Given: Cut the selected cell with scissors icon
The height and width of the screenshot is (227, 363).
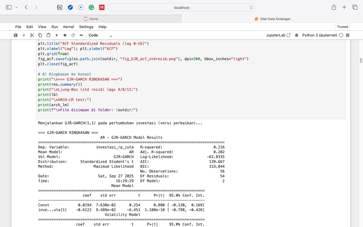Looking at the screenshot, I should coord(32,35).
